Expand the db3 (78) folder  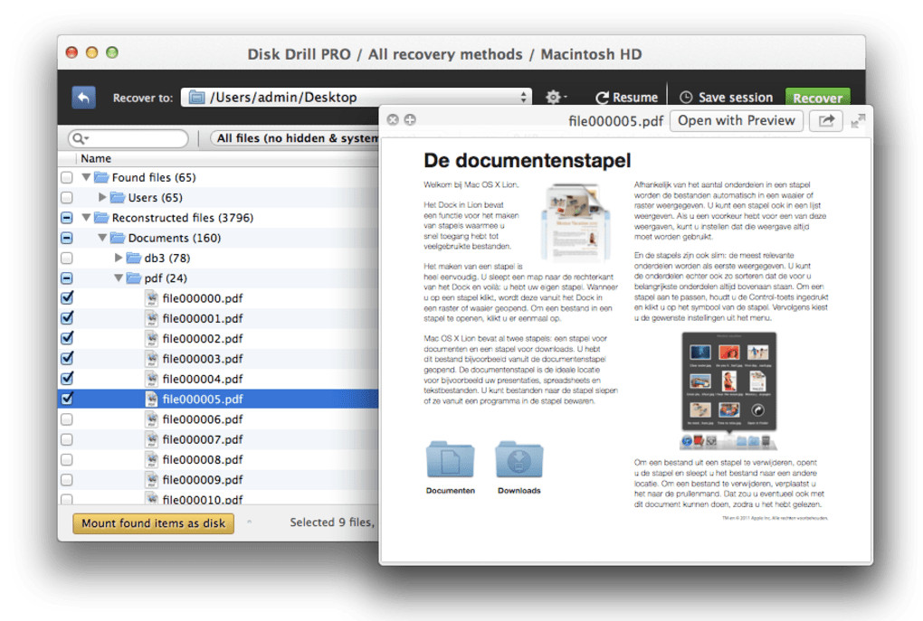pyautogui.click(x=119, y=258)
